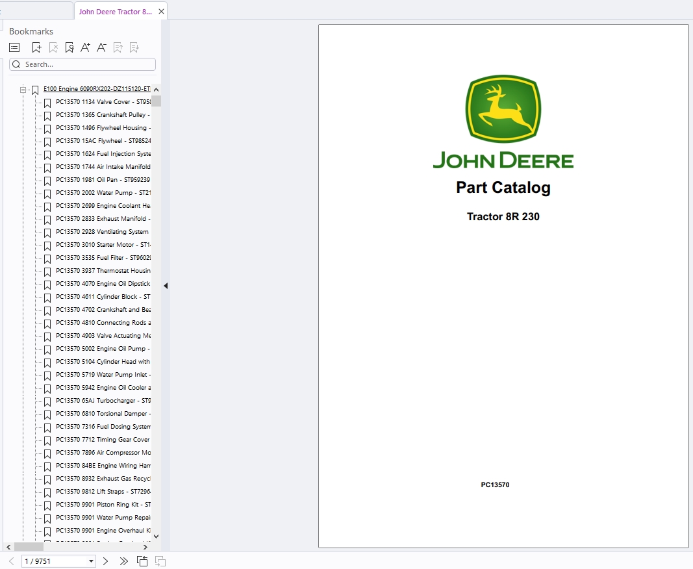Image resolution: width=693 pixels, height=569 pixels.
Task: Open 2699 Engine Coolant Heater bookmark
Action: coord(103,206)
